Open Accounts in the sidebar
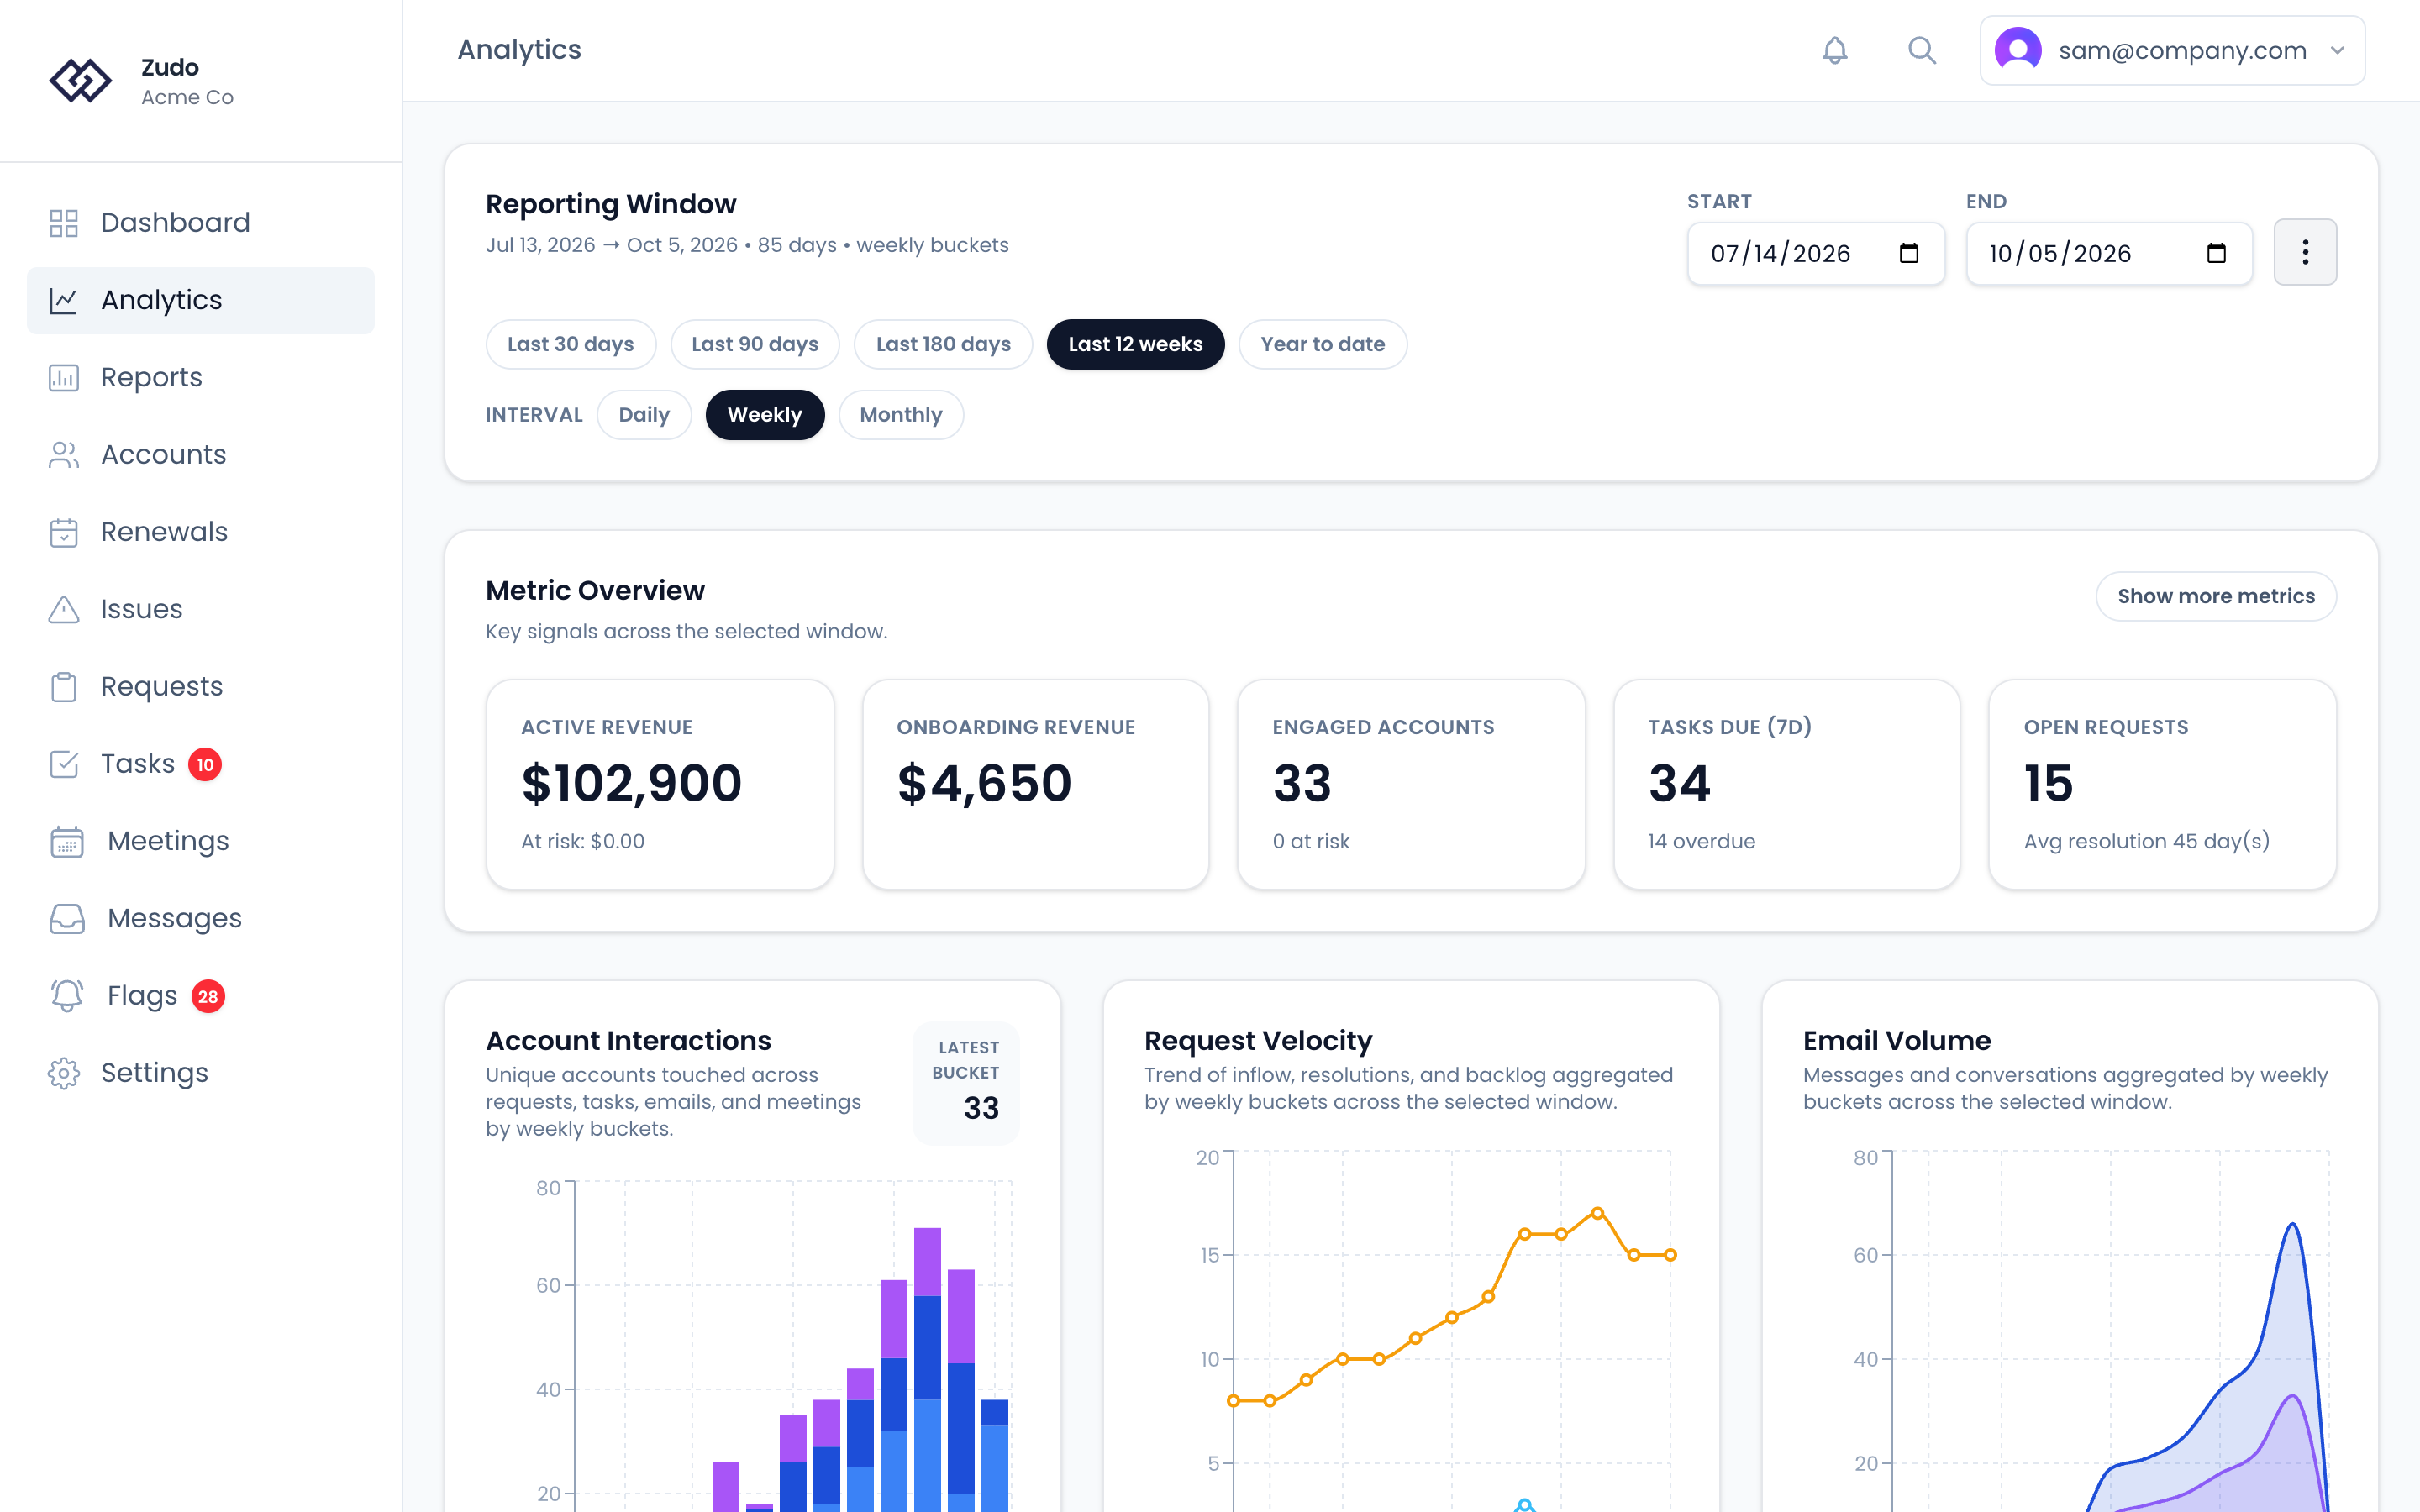Image resolution: width=2420 pixels, height=1512 pixels. (x=201, y=455)
